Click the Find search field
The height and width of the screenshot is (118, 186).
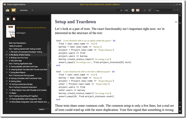click(164, 10)
